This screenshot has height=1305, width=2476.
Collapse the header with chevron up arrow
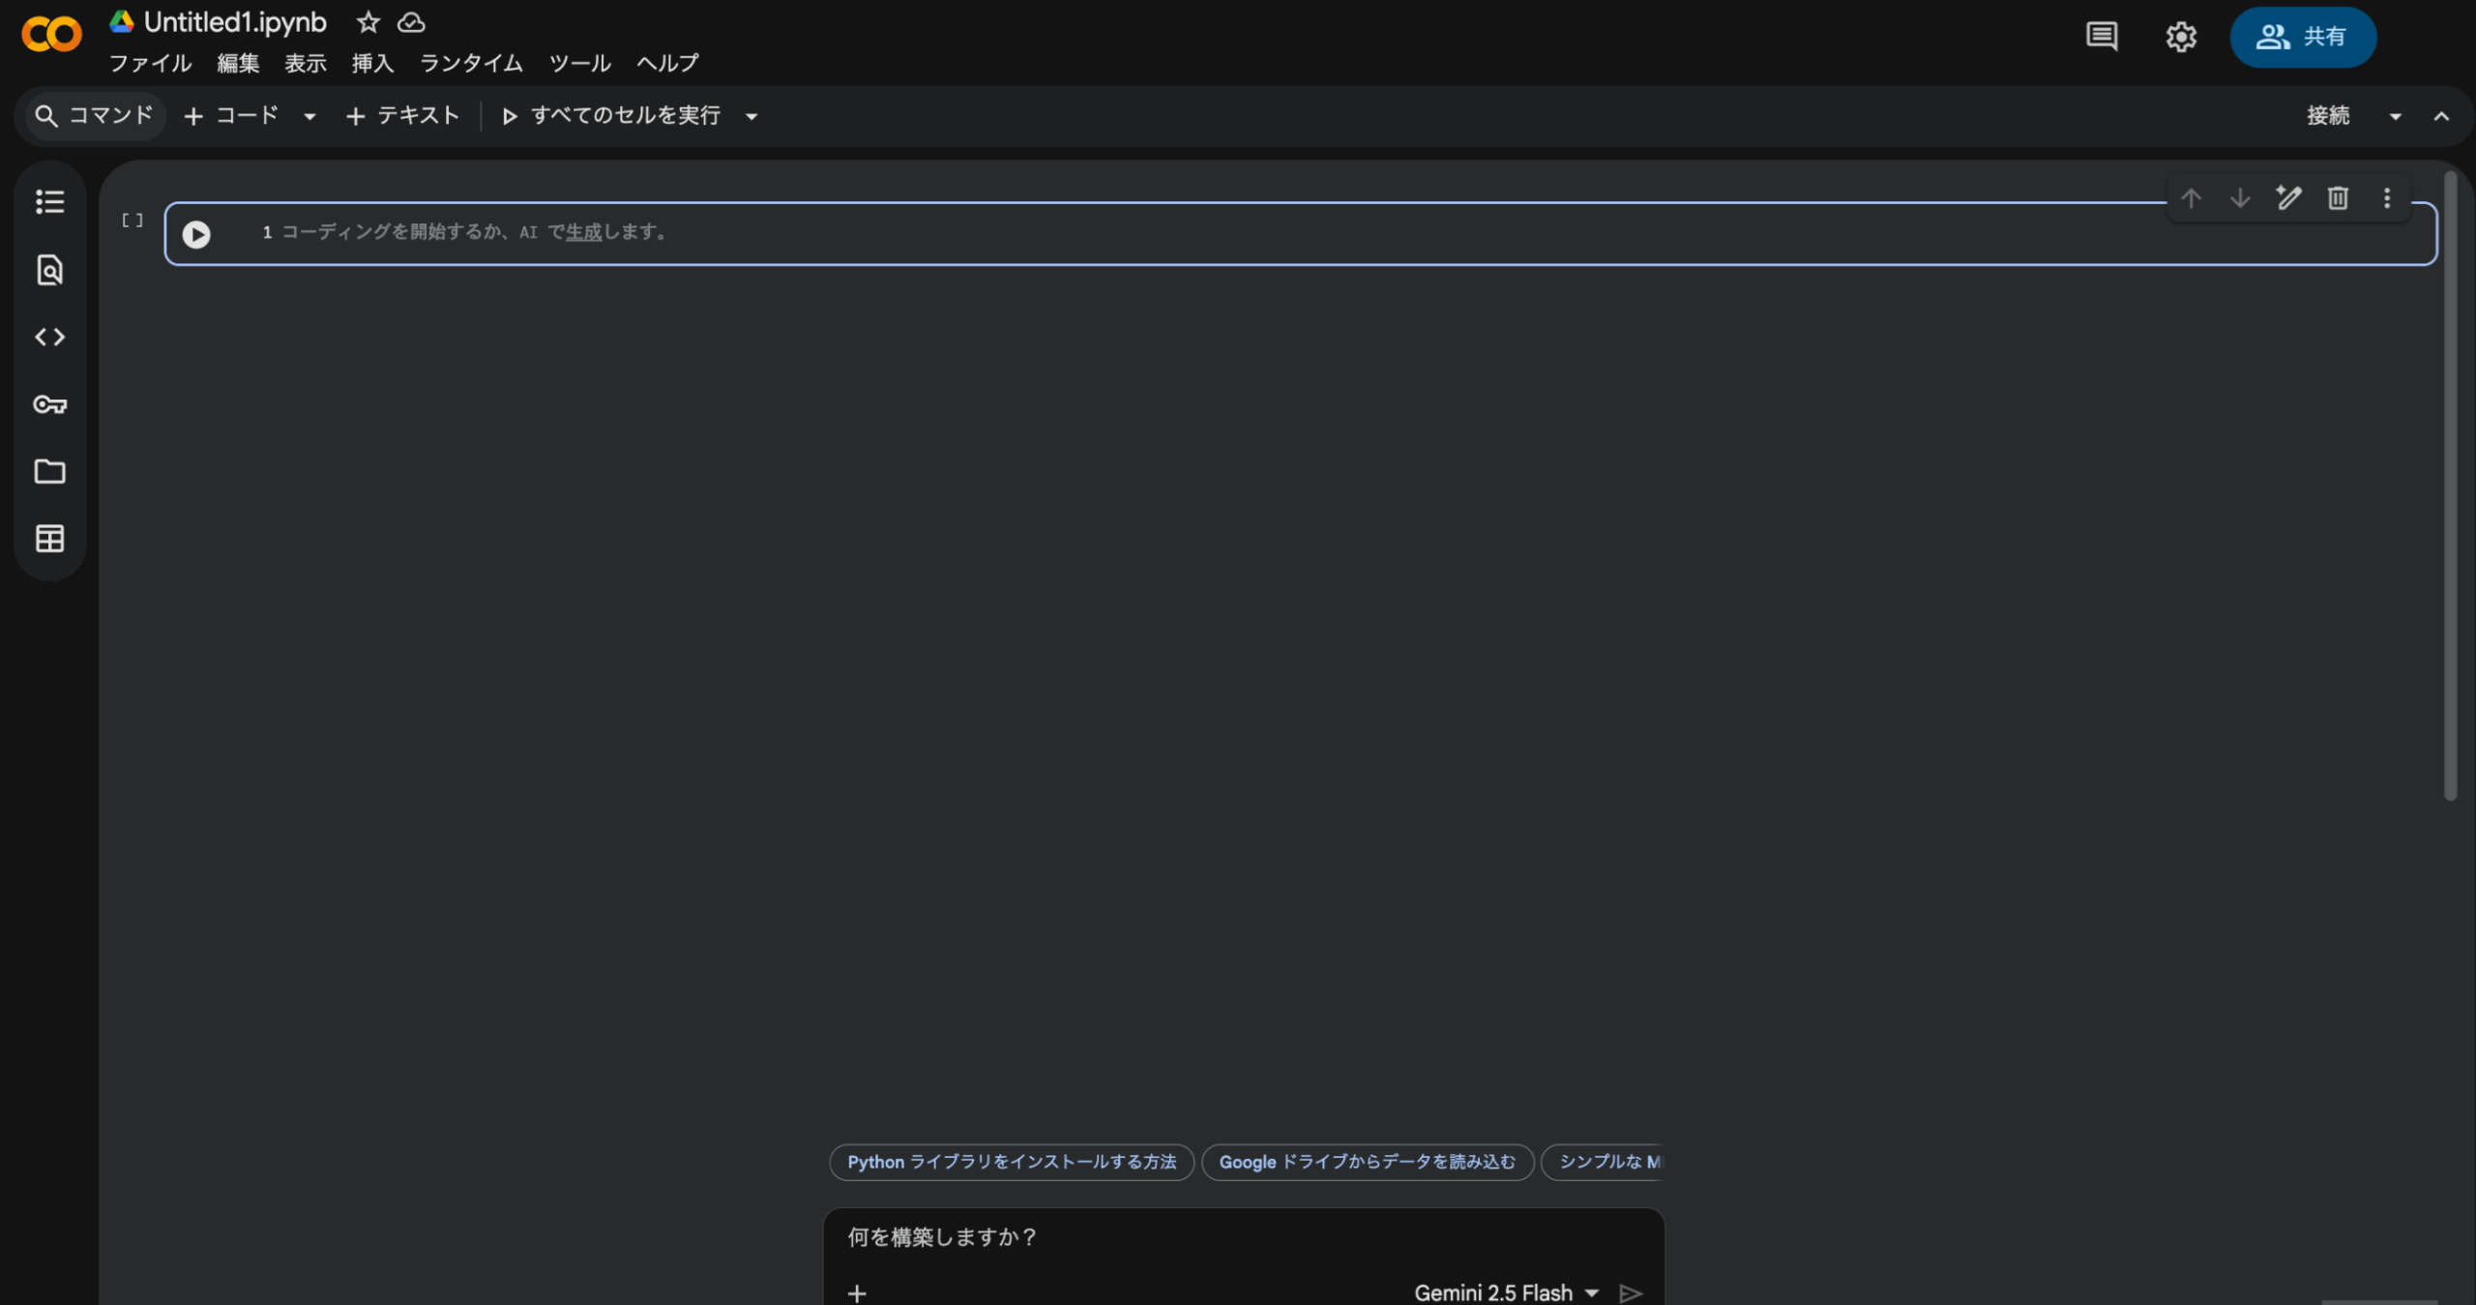pyautogui.click(x=2441, y=116)
